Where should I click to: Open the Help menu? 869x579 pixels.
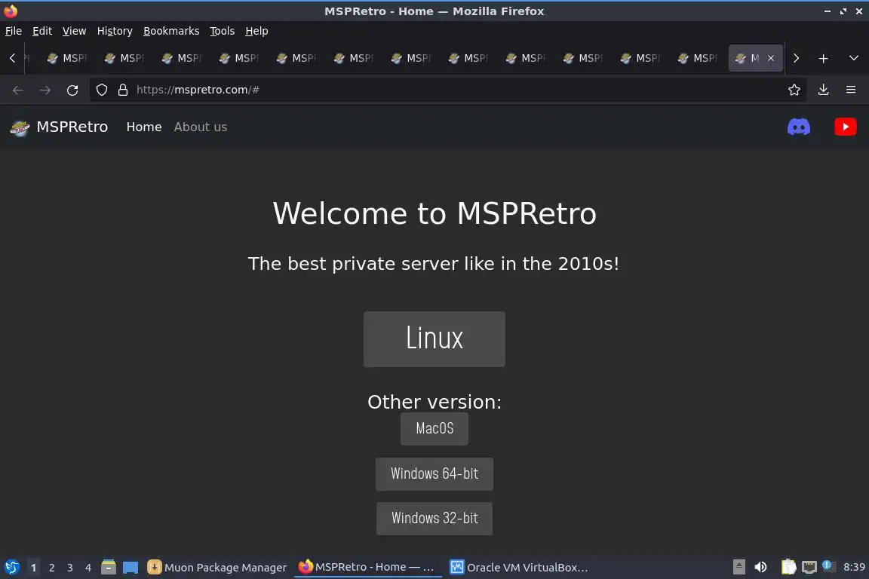tap(256, 31)
